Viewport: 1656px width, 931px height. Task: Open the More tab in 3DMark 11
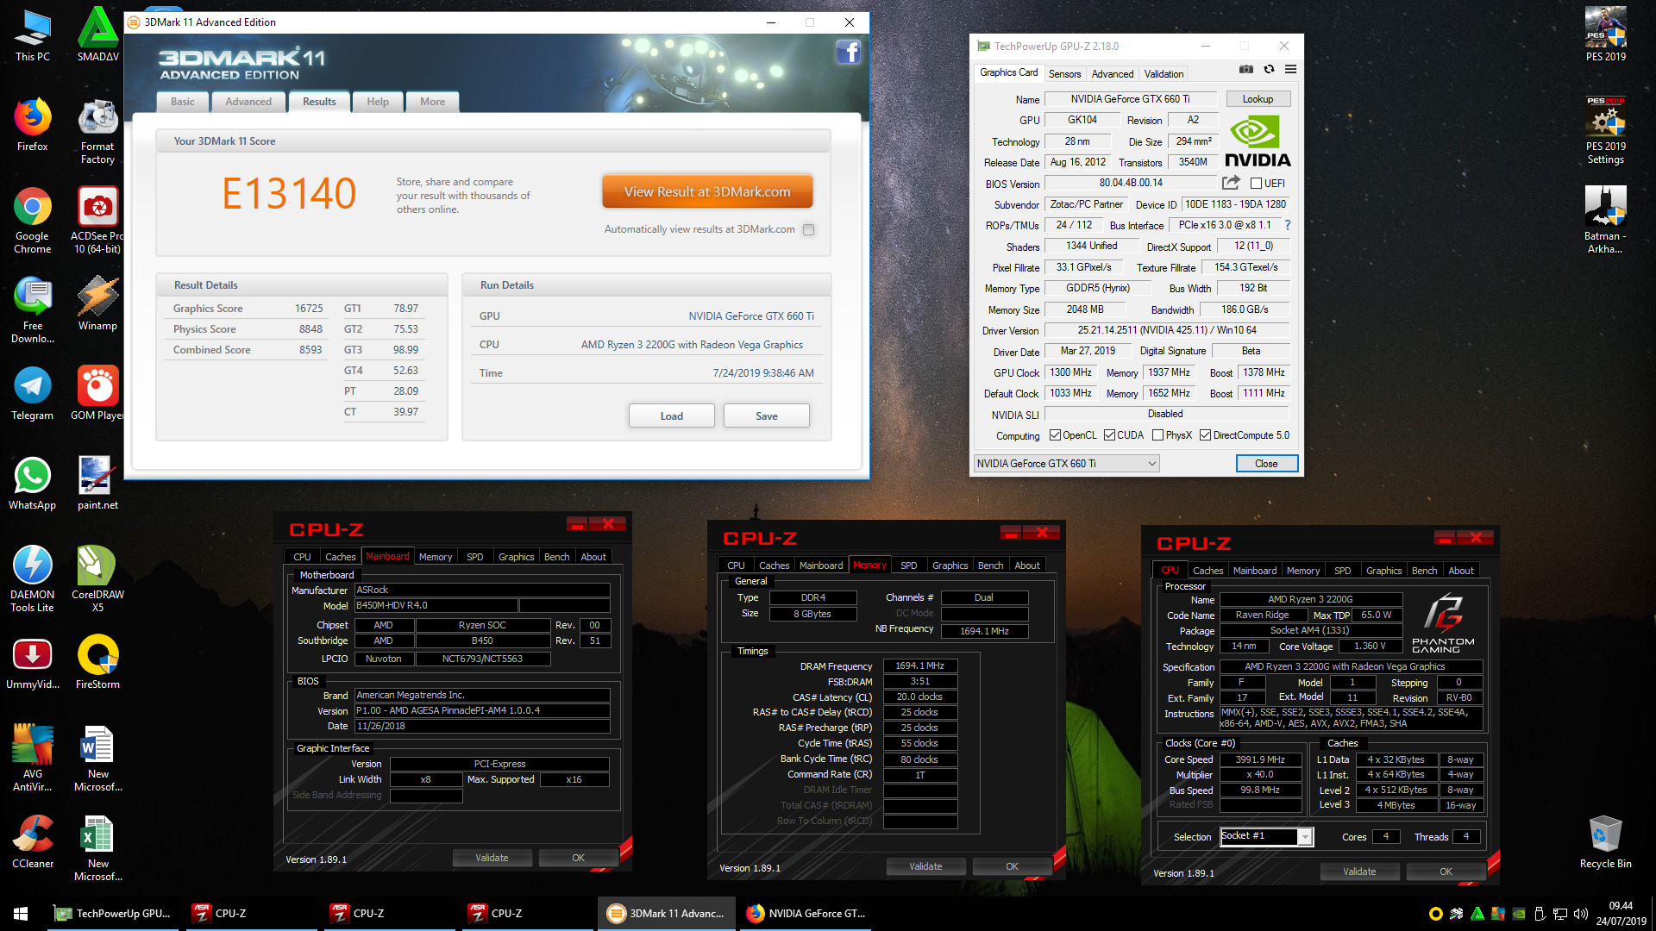coord(433,102)
